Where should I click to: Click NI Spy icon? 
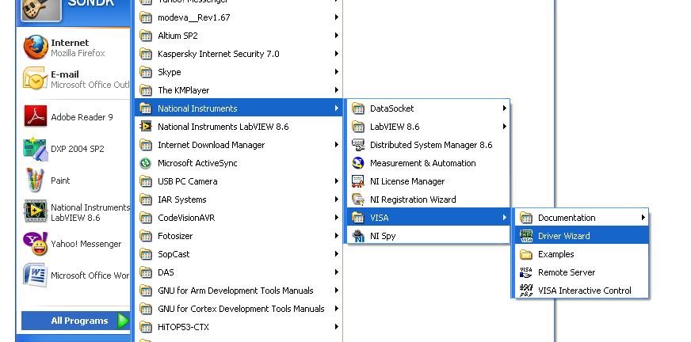[x=358, y=236]
